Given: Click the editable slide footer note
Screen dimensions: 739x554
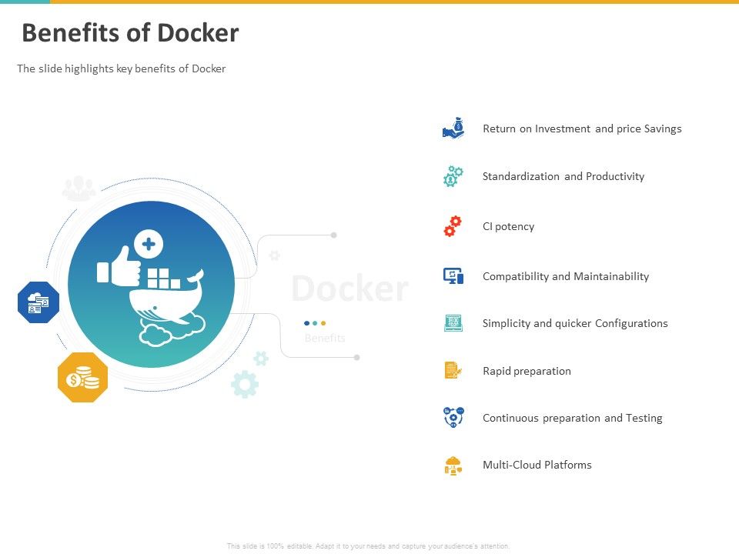Looking at the screenshot, I should pyautogui.click(x=367, y=545).
